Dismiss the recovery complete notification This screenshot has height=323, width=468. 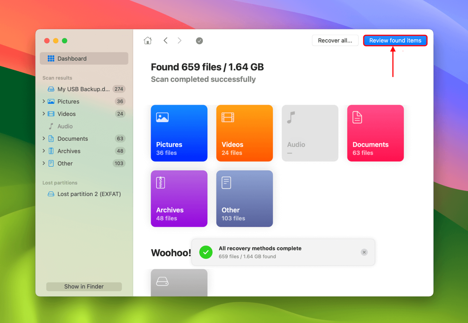[364, 252]
